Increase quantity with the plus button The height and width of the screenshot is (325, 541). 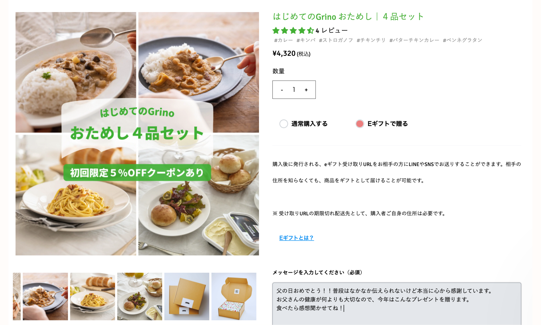[306, 90]
